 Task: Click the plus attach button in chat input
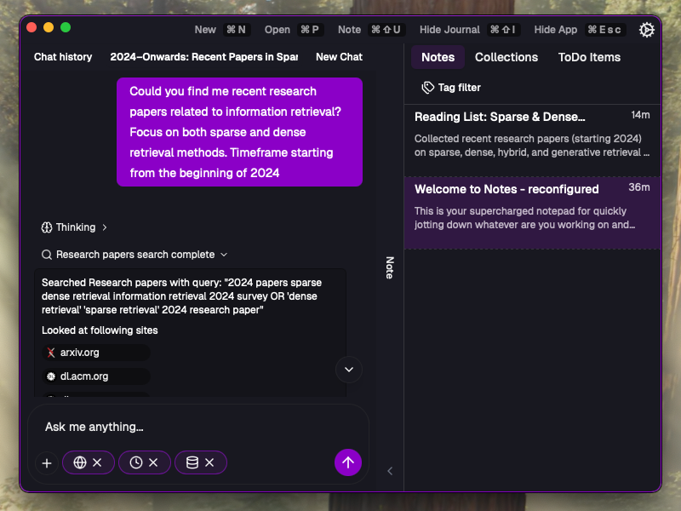(x=47, y=463)
